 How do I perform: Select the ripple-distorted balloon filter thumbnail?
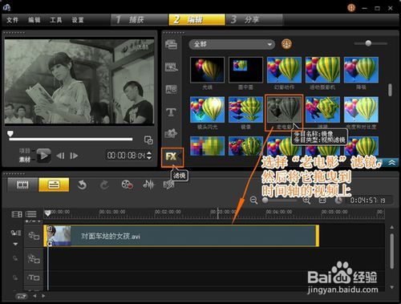point(322,109)
